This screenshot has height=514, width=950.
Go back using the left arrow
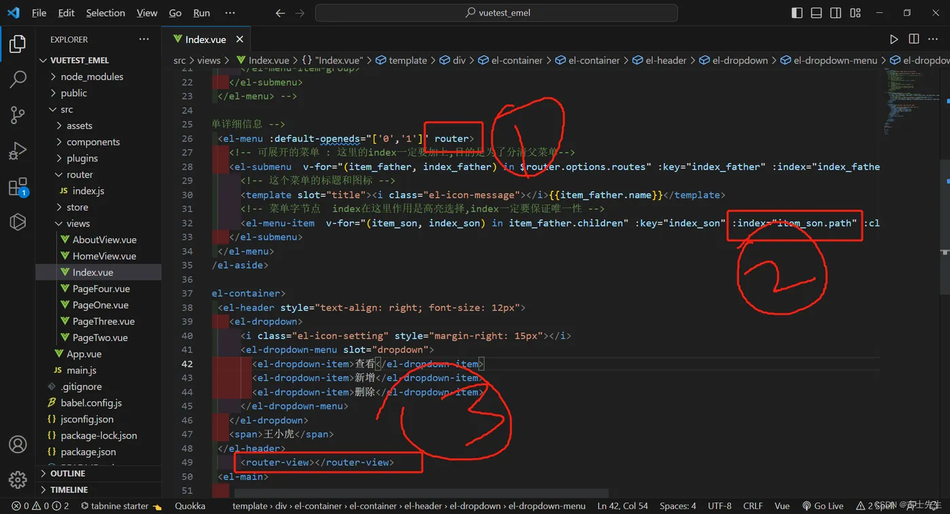tap(281, 13)
